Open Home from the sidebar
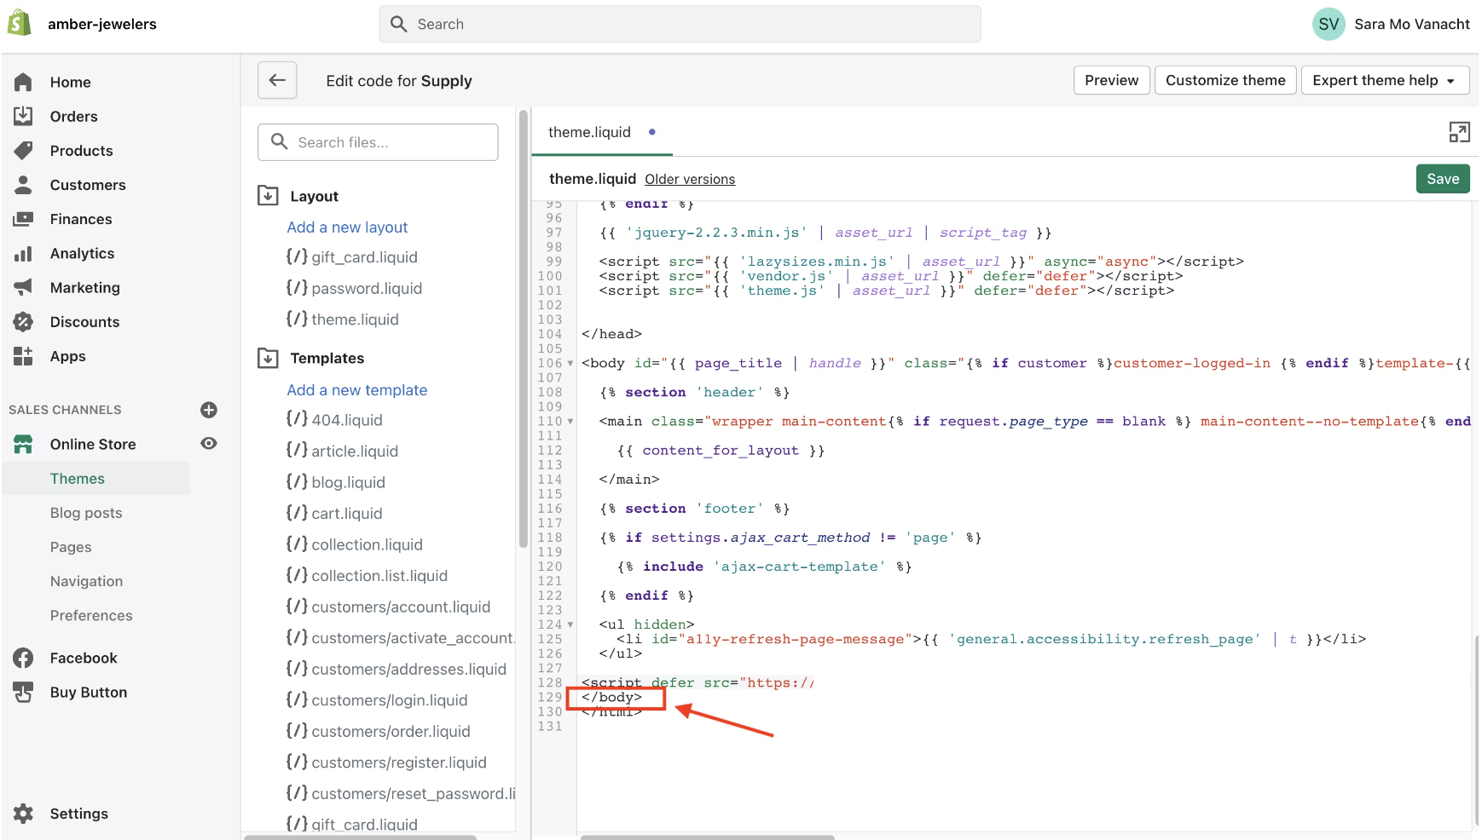The width and height of the screenshot is (1482, 840). coord(70,82)
